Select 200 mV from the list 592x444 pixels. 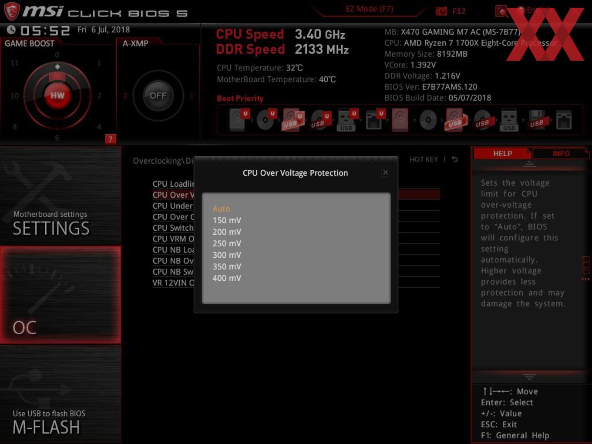coord(227,232)
